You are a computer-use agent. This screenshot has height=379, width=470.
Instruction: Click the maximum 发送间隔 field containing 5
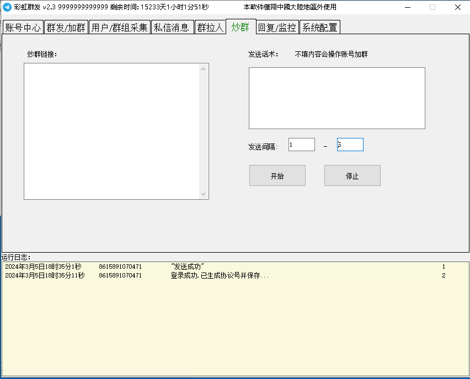tap(350, 145)
